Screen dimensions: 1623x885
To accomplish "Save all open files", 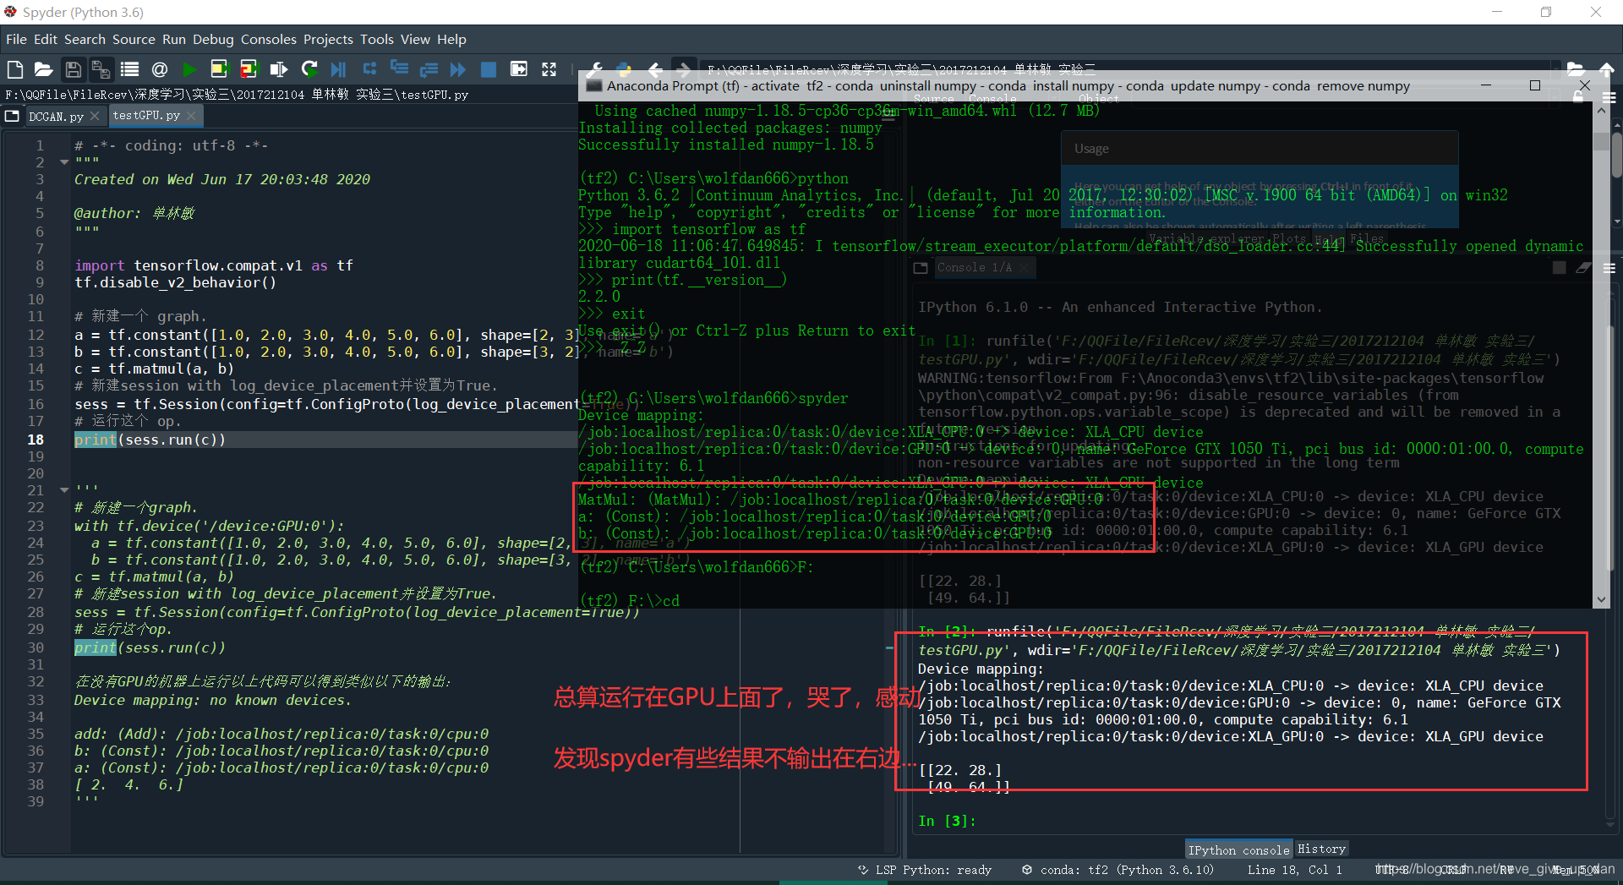I will [101, 69].
